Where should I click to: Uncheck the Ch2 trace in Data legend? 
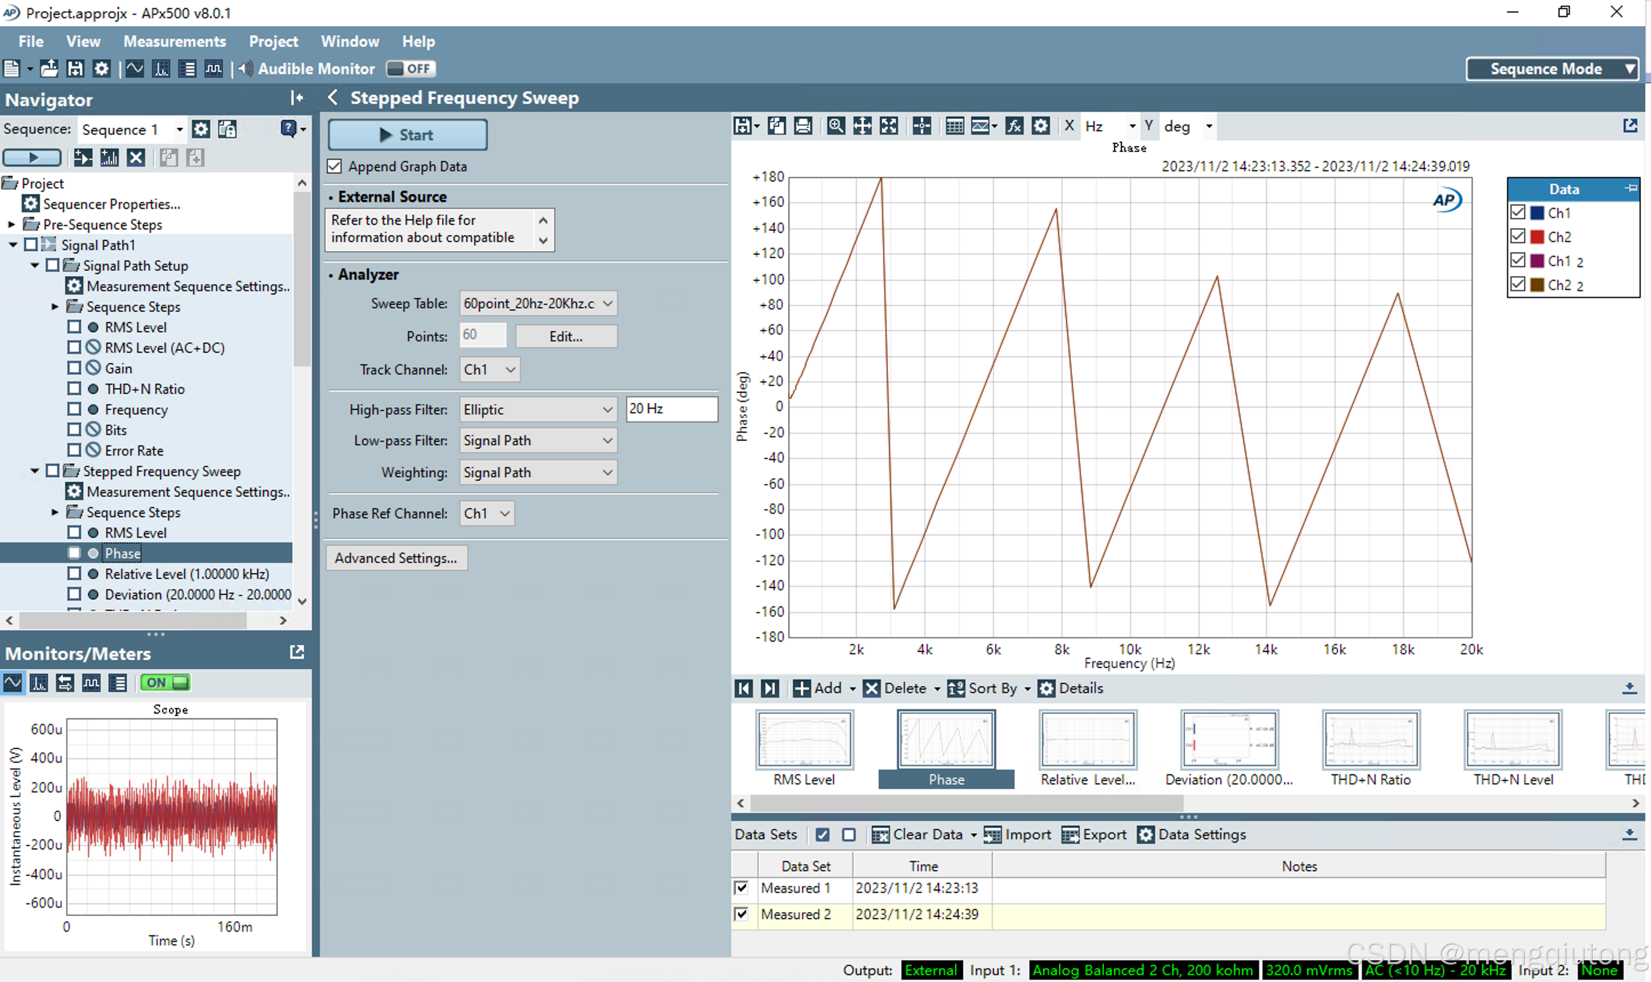pyautogui.click(x=1518, y=236)
